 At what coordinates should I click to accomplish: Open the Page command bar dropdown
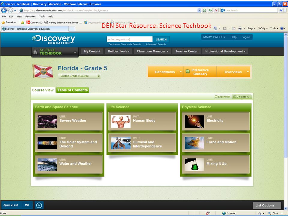click(251, 28)
